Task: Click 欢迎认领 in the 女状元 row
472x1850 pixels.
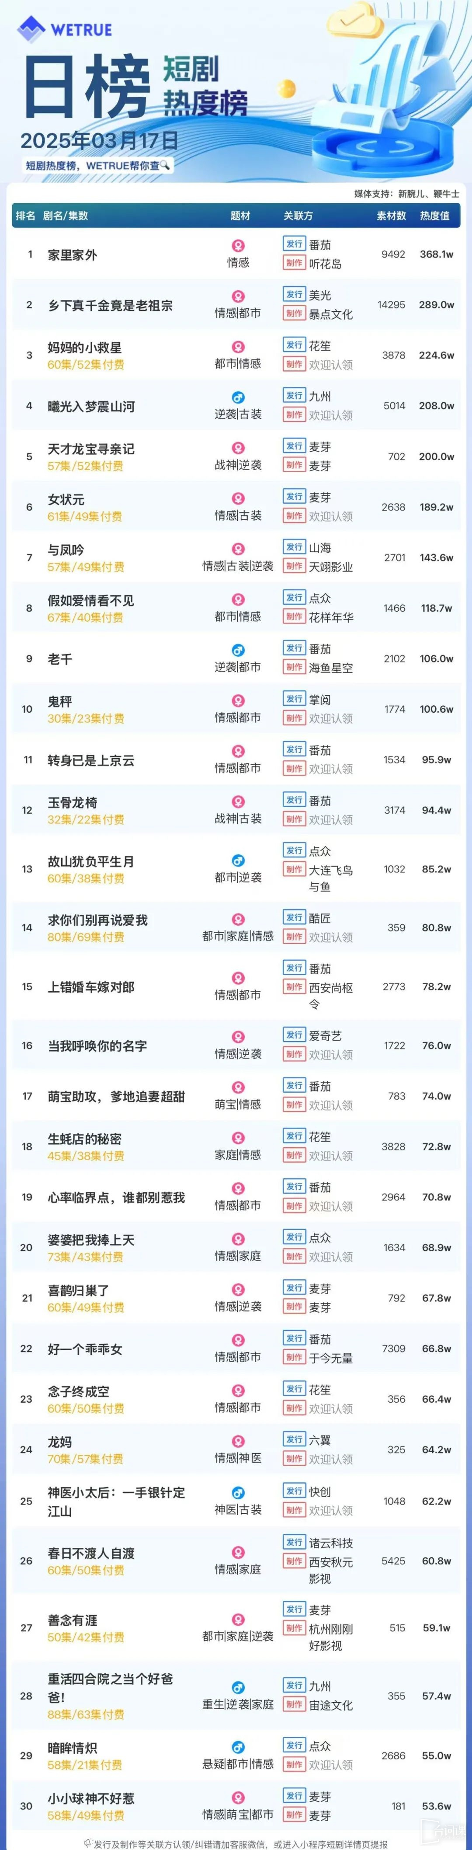Action: pos(331,516)
